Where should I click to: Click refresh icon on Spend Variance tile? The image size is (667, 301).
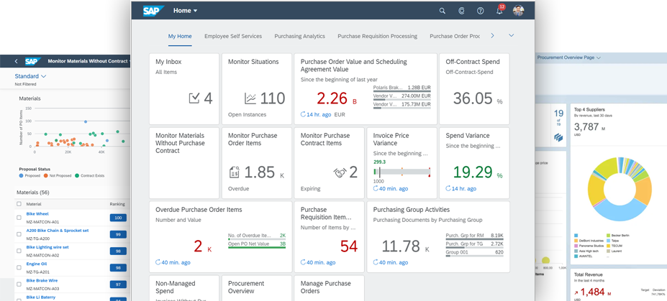coord(449,188)
